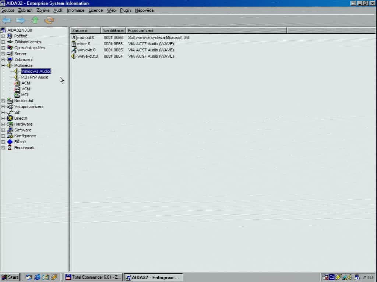Open the Start menu

10,277
